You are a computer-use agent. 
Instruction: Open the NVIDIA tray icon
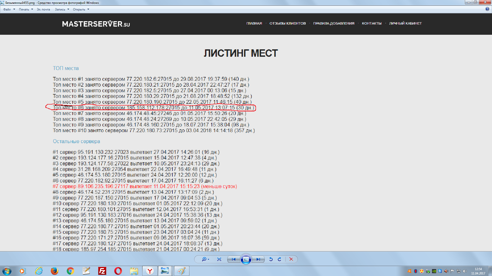click(434, 271)
